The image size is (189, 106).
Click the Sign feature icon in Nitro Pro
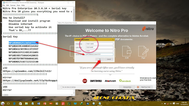pos(143,52)
